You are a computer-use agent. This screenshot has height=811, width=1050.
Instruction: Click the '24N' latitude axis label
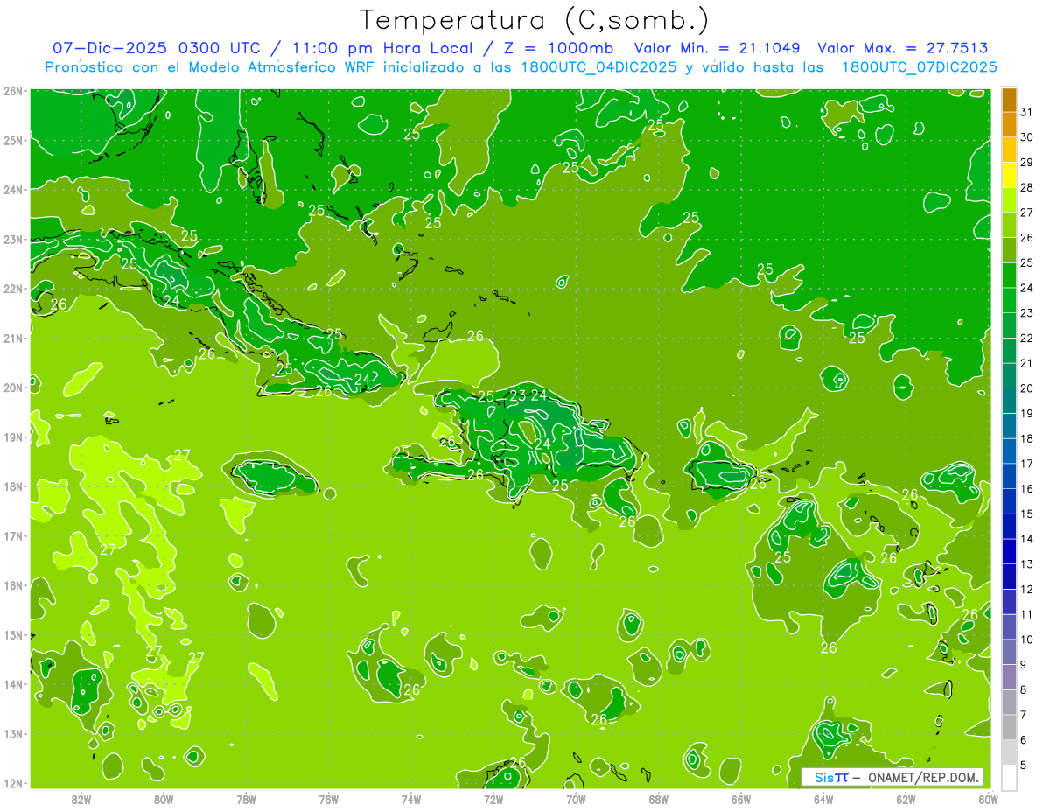(12, 189)
